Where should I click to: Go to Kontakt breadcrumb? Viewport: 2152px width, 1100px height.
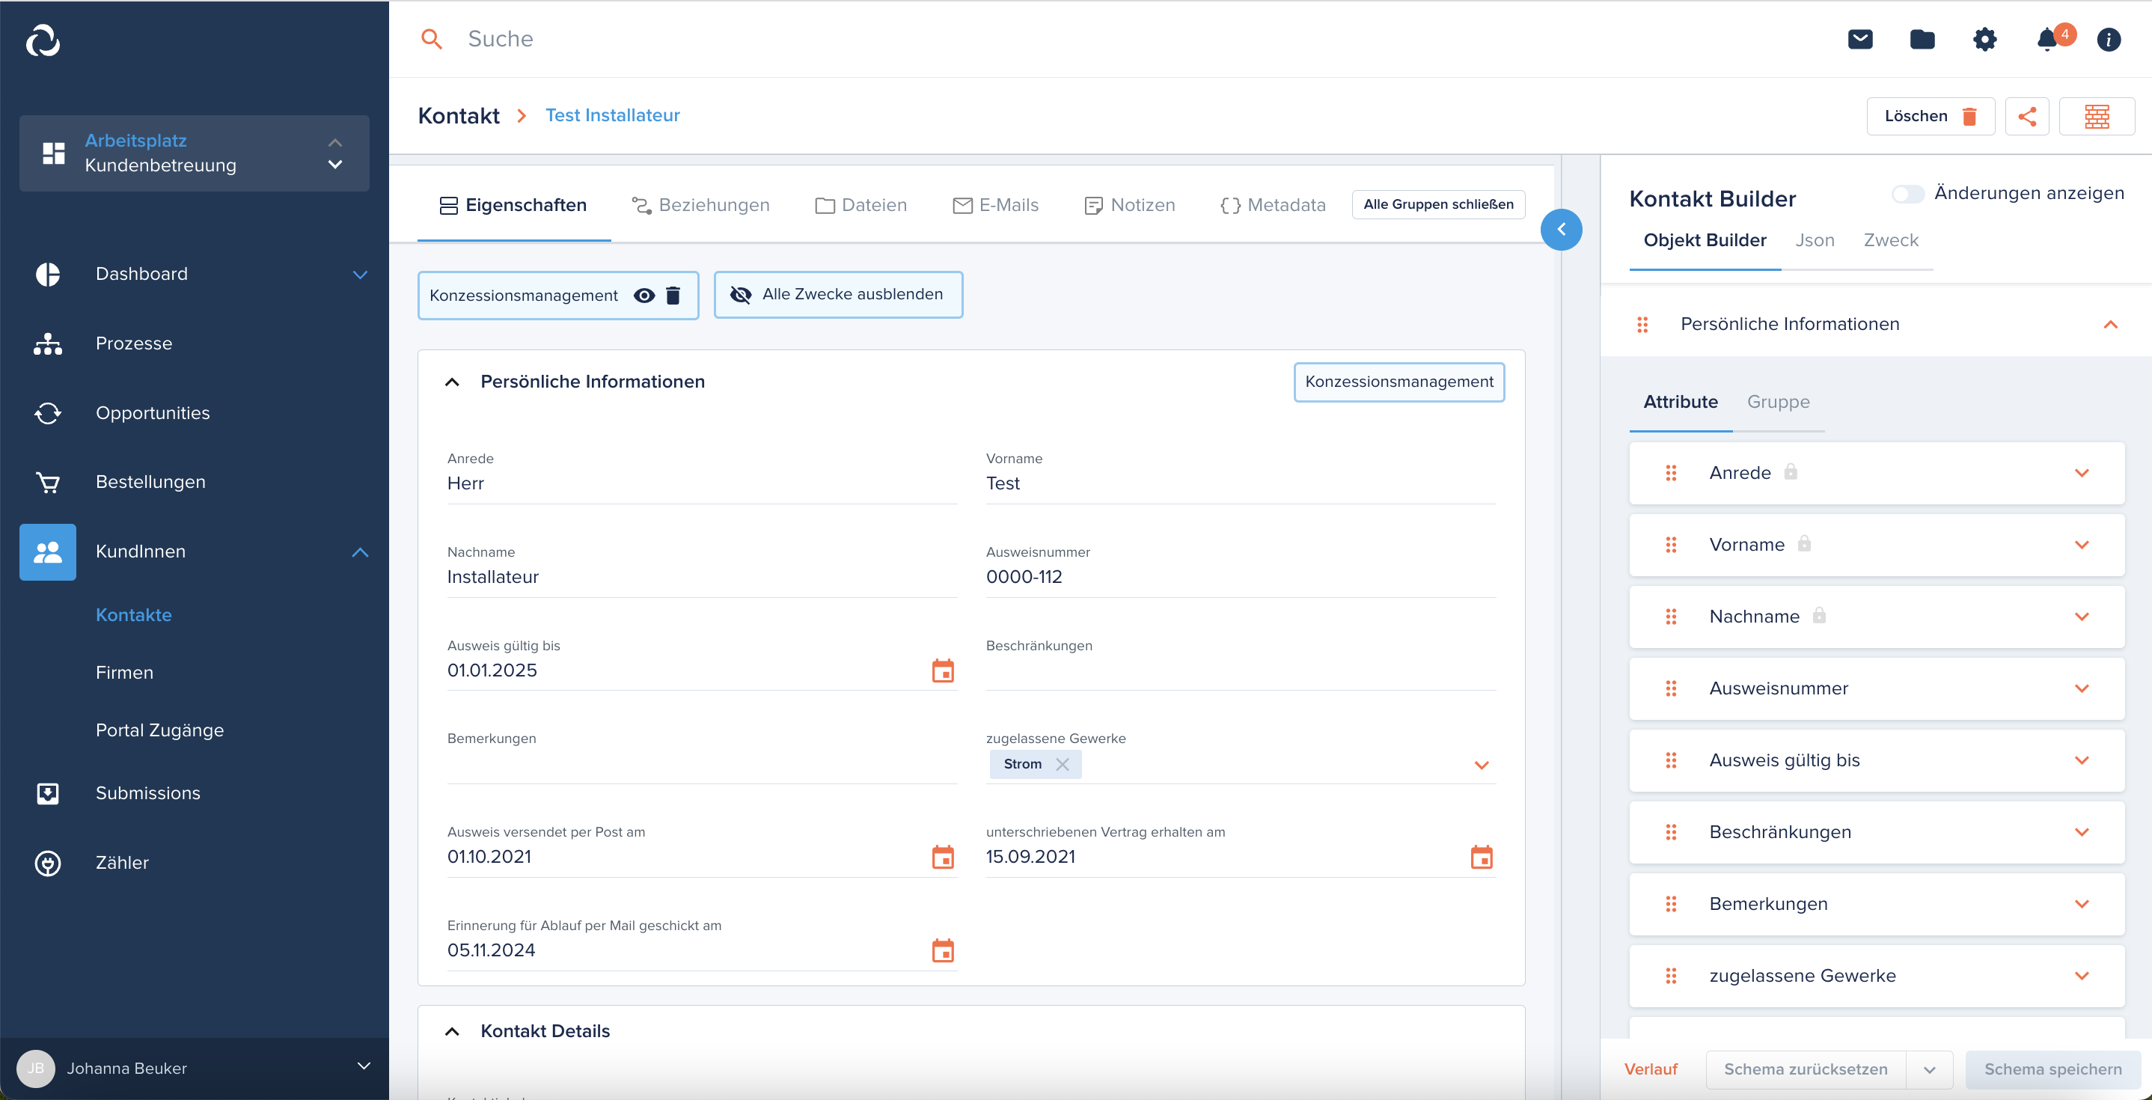pyautogui.click(x=459, y=116)
